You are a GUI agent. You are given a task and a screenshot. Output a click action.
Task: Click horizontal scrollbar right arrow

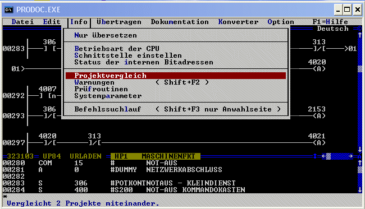click(350, 156)
